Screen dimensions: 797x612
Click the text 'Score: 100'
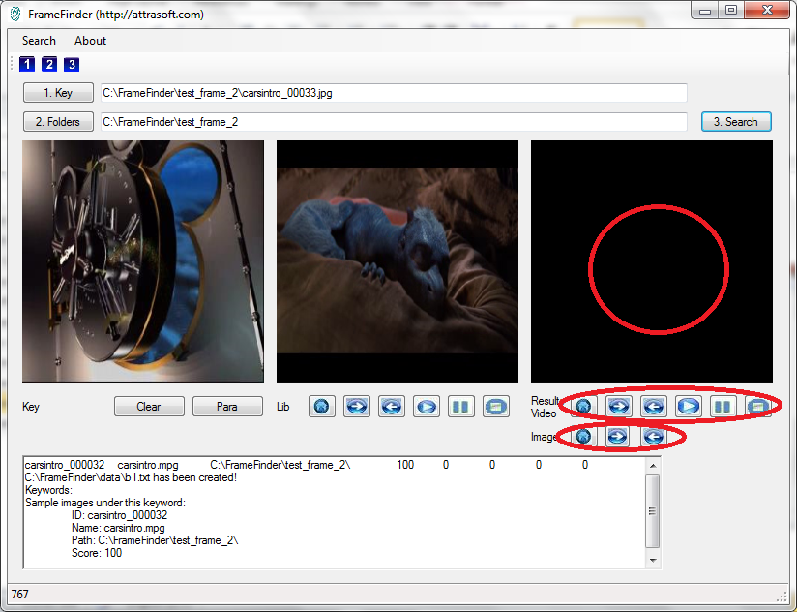click(97, 553)
